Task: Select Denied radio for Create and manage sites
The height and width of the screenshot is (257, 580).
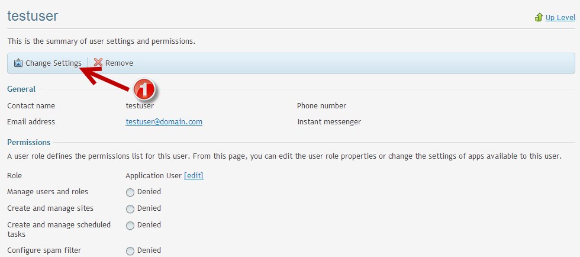Action: click(130, 208)
